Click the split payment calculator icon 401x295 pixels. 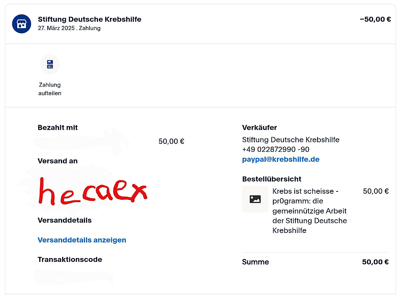(50, 64)
